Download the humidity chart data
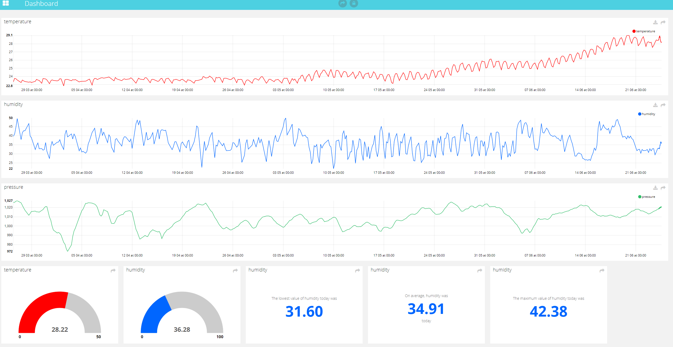Viewport: 673px width, 347px height. click(655, 105)
